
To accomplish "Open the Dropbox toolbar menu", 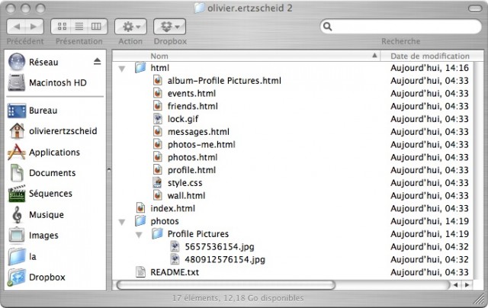I will (x=170, y=27).
